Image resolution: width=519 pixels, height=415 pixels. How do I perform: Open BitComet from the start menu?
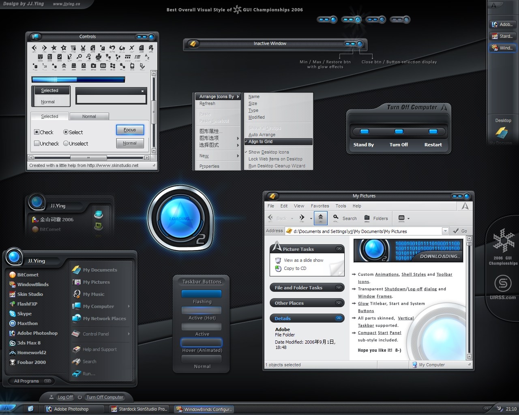click(24, 275)
